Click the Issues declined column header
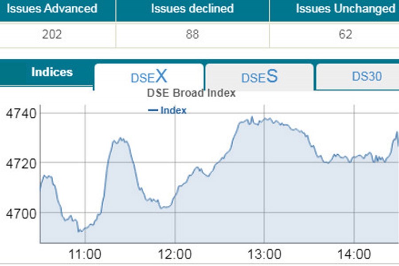399x266 pixels. pyautogui.click(x=192, y=8)
